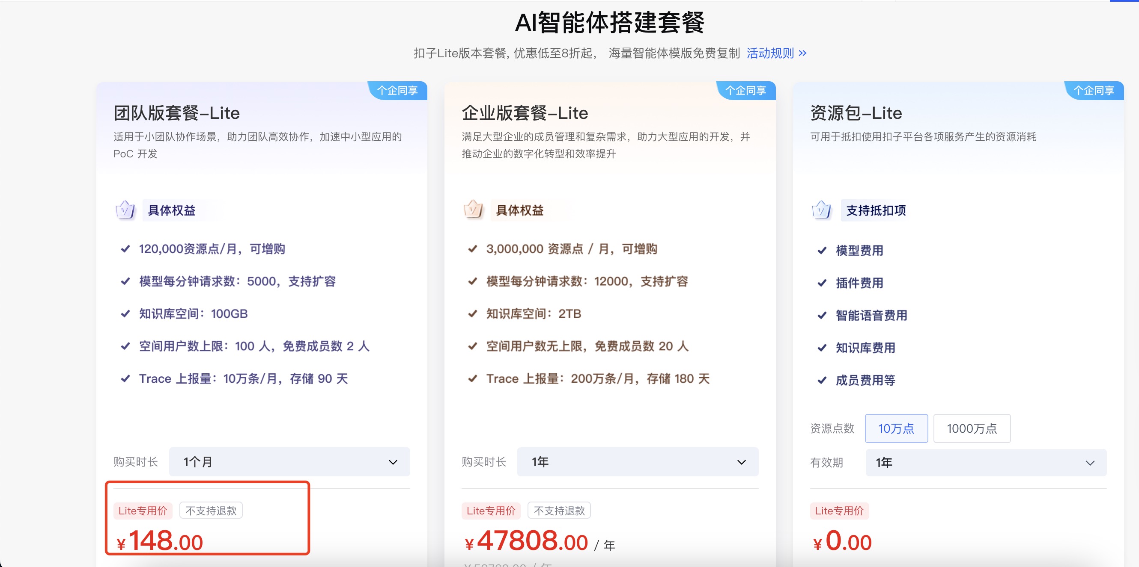This screenshot has height=567, width=1139.
Task: Select the 1000万点 resource option
Action: [x=972, y=428]
